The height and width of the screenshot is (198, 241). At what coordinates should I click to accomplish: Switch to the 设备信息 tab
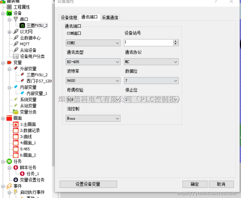[x=68, y=17]
